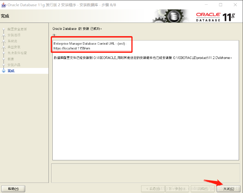Select the 先决条件检查 step in the sidebar

17,53
